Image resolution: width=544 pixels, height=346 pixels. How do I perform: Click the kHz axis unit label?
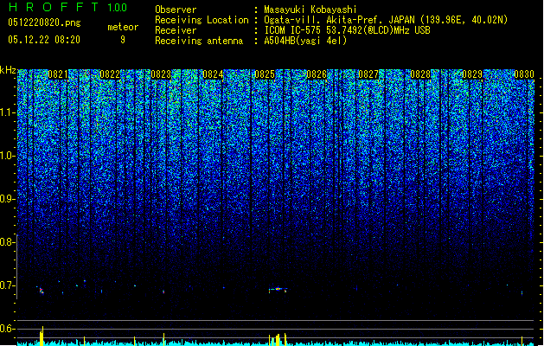pyautogui.click(x=8, y=70)
